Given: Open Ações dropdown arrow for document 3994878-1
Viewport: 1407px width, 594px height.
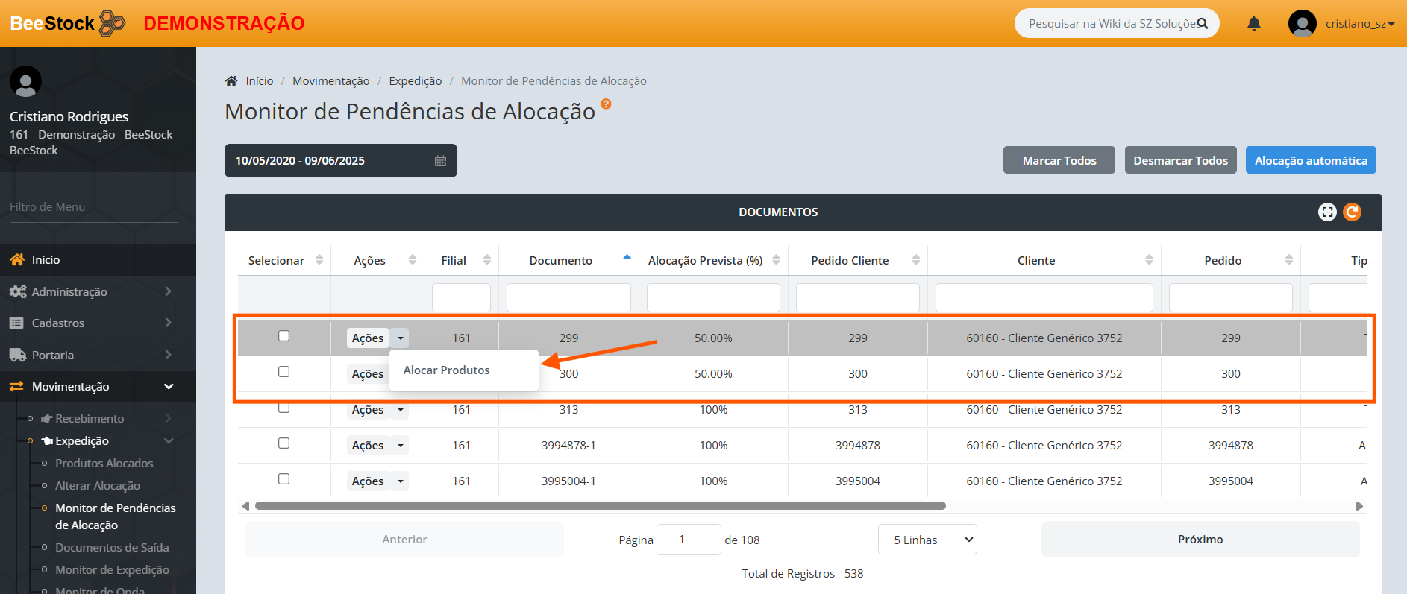Looking at the screenshot, I should 401,446.
